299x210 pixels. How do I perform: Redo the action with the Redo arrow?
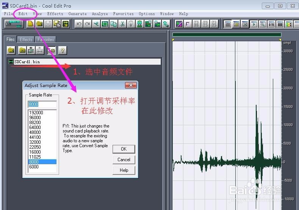[88, 24]
